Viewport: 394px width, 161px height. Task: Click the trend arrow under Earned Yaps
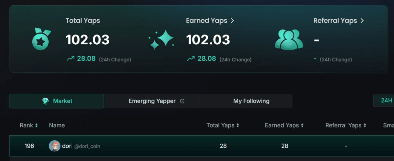191,58
